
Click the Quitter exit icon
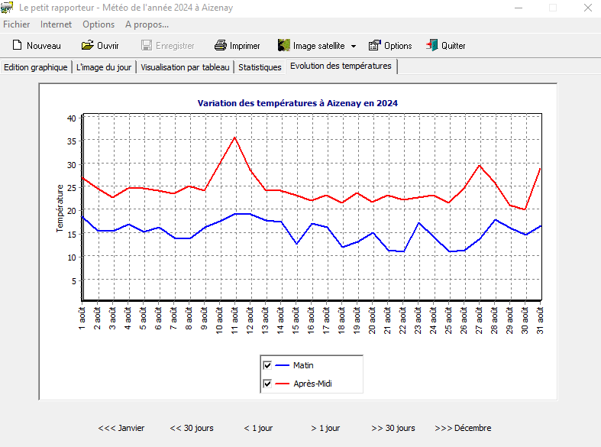click(x=432, y=46)
